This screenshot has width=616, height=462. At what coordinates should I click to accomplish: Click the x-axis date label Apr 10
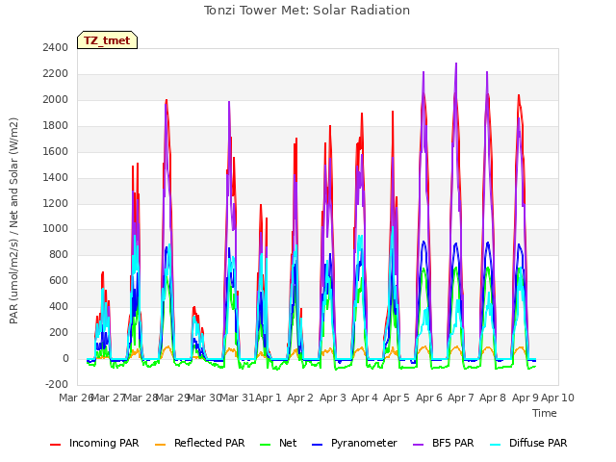(558, 398)
